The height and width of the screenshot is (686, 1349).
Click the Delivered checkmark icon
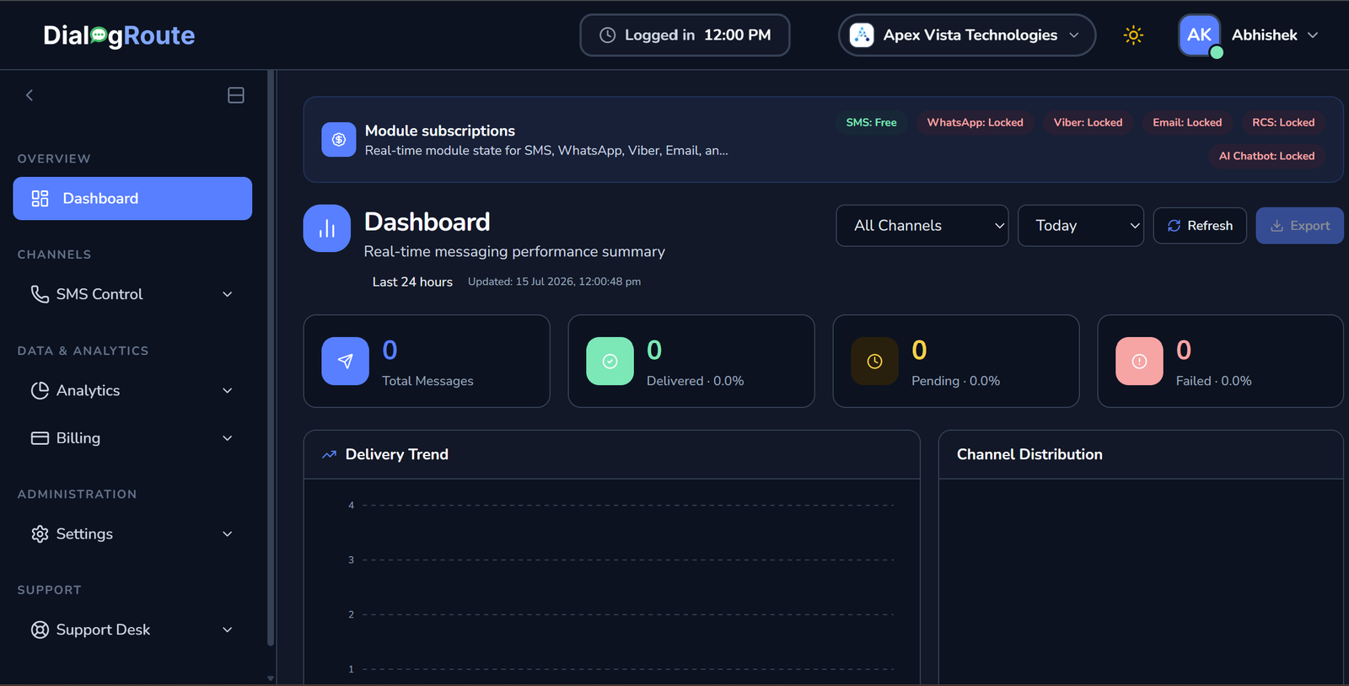[610, 362]
